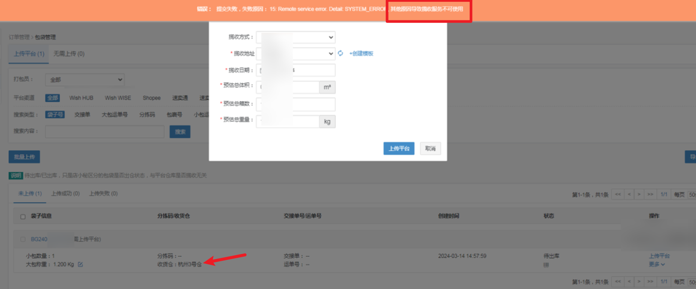
Task: Expand the 更多 menu in the 操作 column
Action: tap(656, 265)
